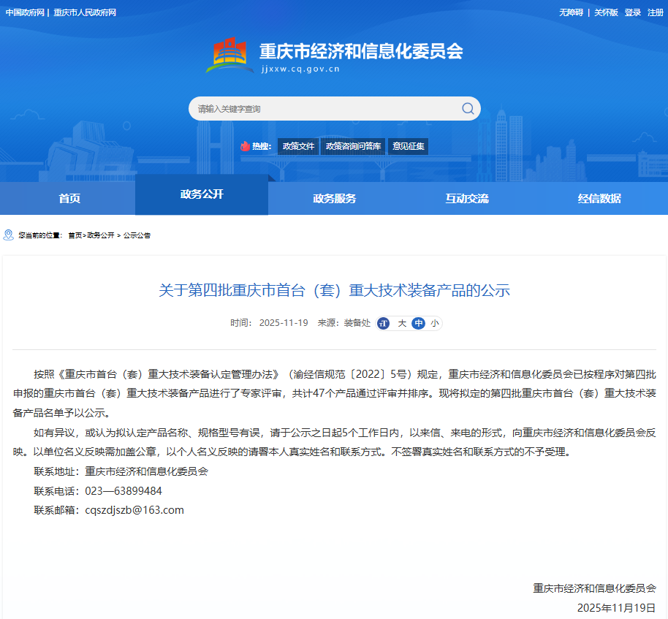Click 公示公告 in the breadcrumb
Viewport: 668px width, 619px height.
137,235
